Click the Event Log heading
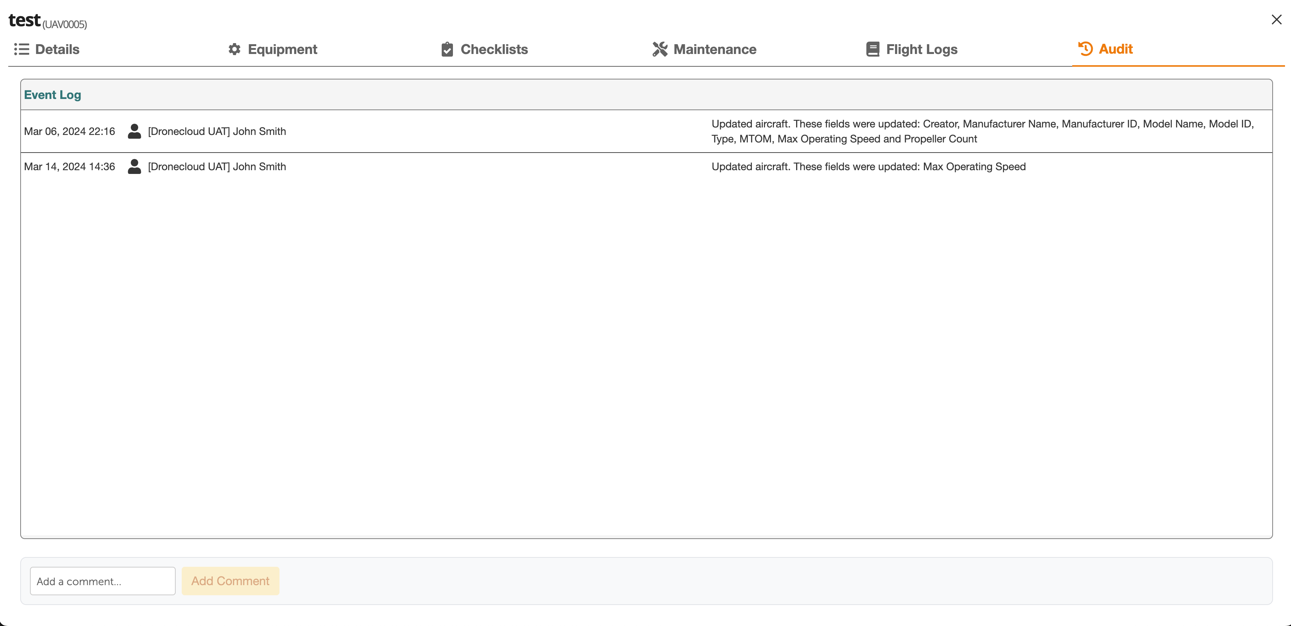The width and height of the screenshot is (1291, 626). click(52, 95)
